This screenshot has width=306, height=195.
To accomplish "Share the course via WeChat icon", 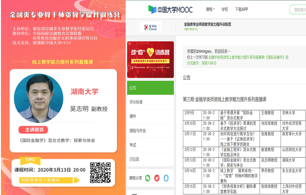I will (148, 178).
